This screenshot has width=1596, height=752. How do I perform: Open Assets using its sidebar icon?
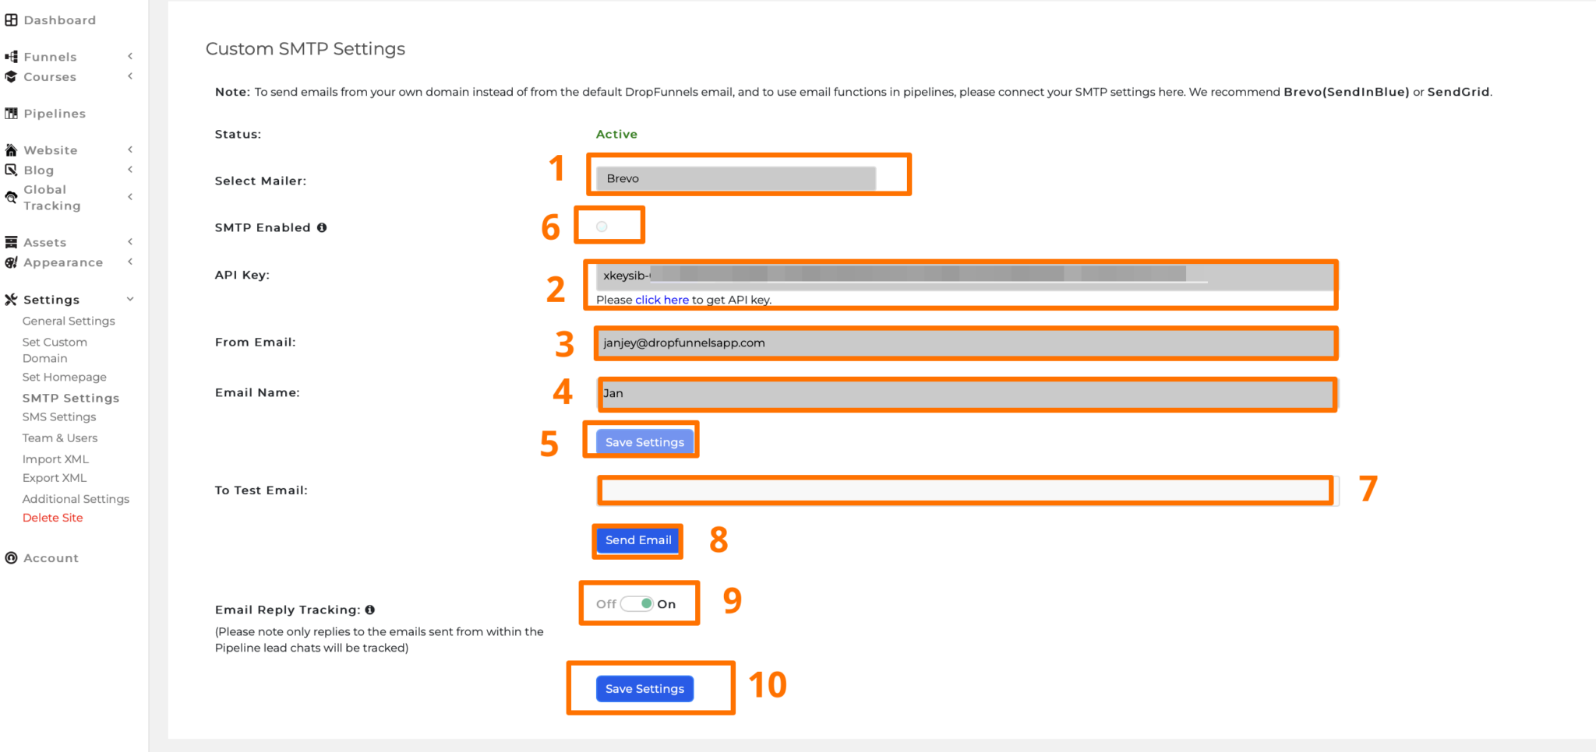coord(11,241)
